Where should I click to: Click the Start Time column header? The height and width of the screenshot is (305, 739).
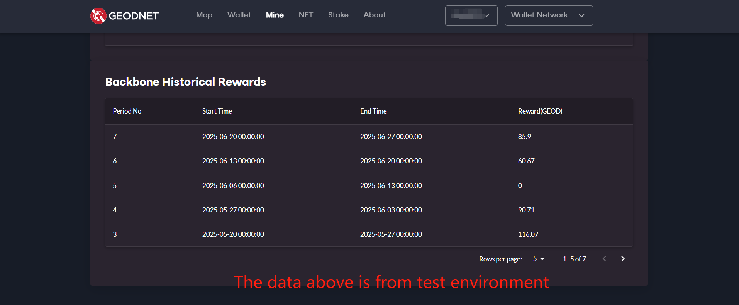pos(217,111)
